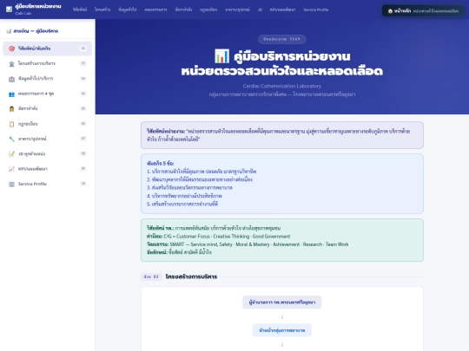The width and height of the screenshot is (469, 351).
Task: Click the bar chart icon beside สารบัญ header
Action: 9,31
